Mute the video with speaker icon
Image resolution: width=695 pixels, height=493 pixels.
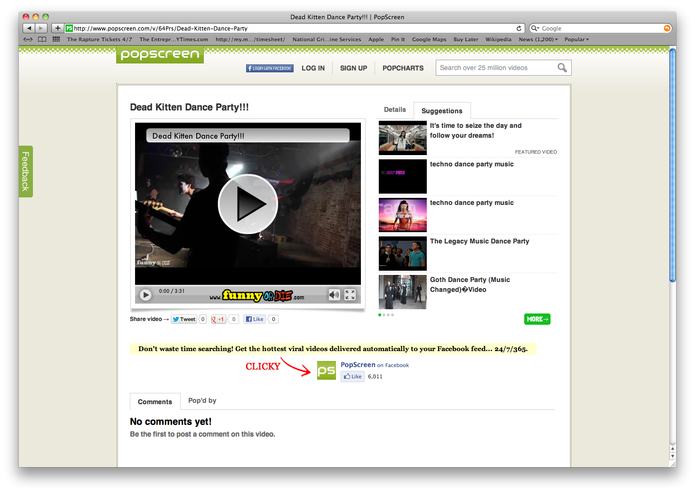coord(334,295)
